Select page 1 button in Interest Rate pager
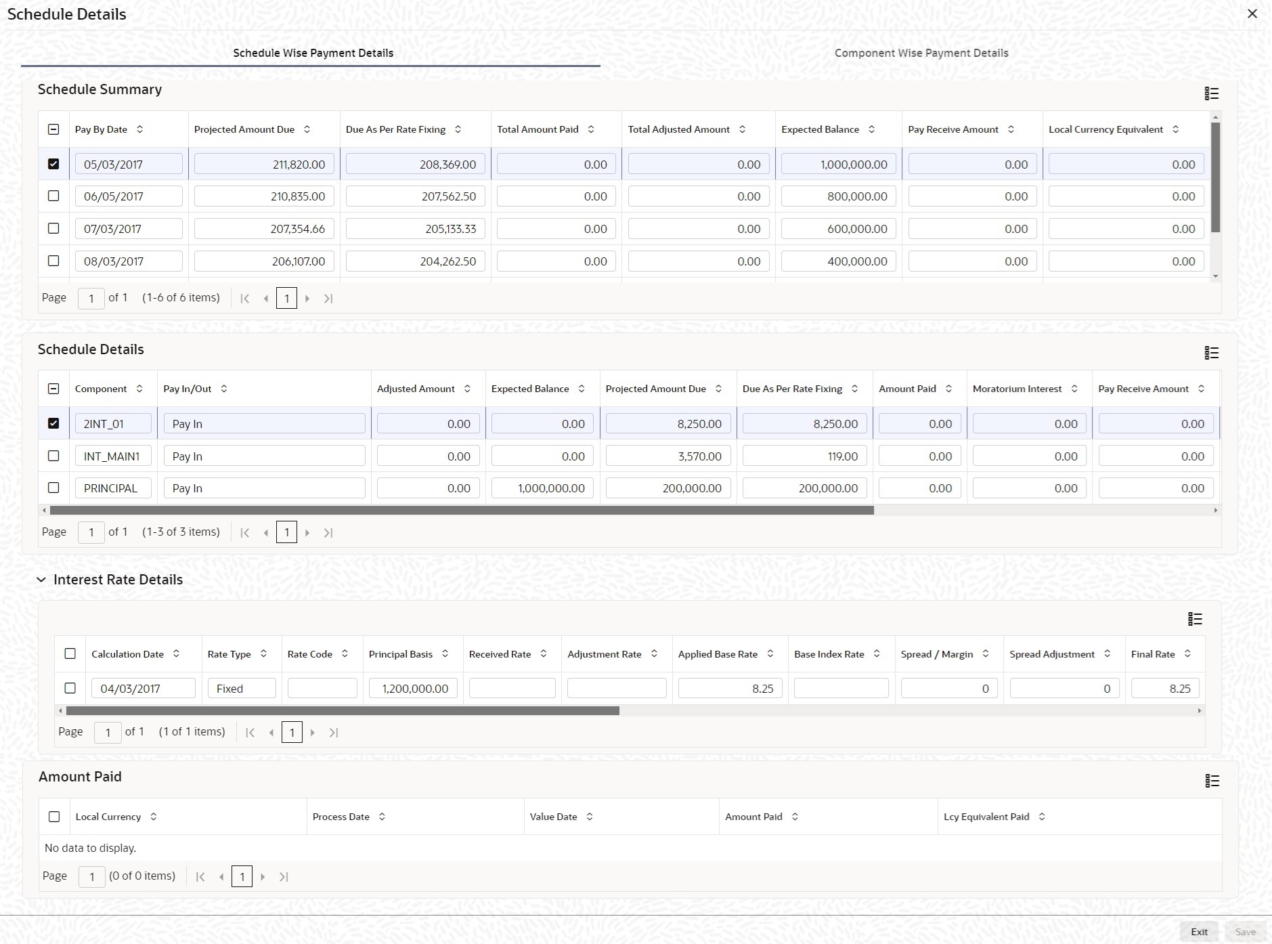The width and height of the screenshot is (1272, 944). [292, 733]
